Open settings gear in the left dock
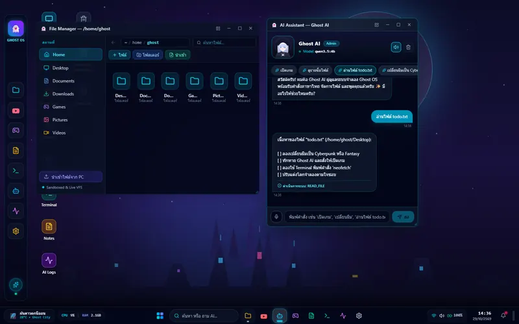Image resolution: width=519 pixels, height=324 pixels. click(16, 231)
